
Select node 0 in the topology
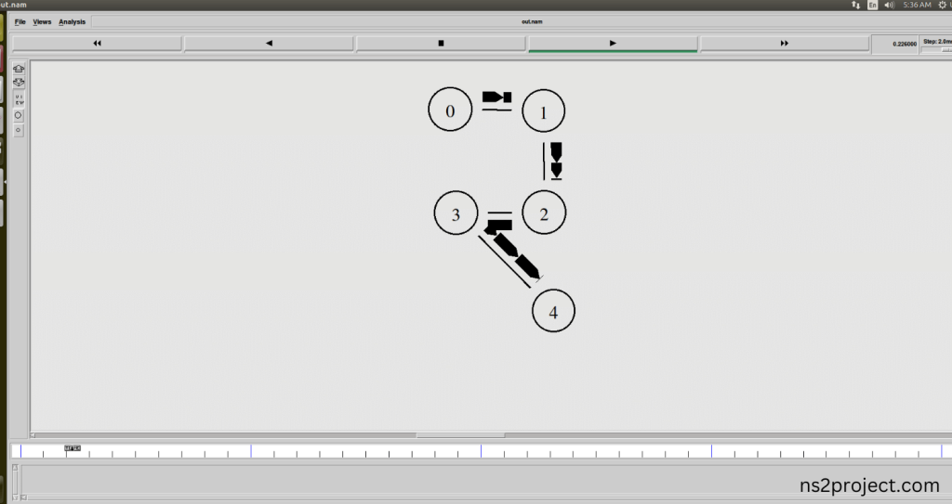450,110
